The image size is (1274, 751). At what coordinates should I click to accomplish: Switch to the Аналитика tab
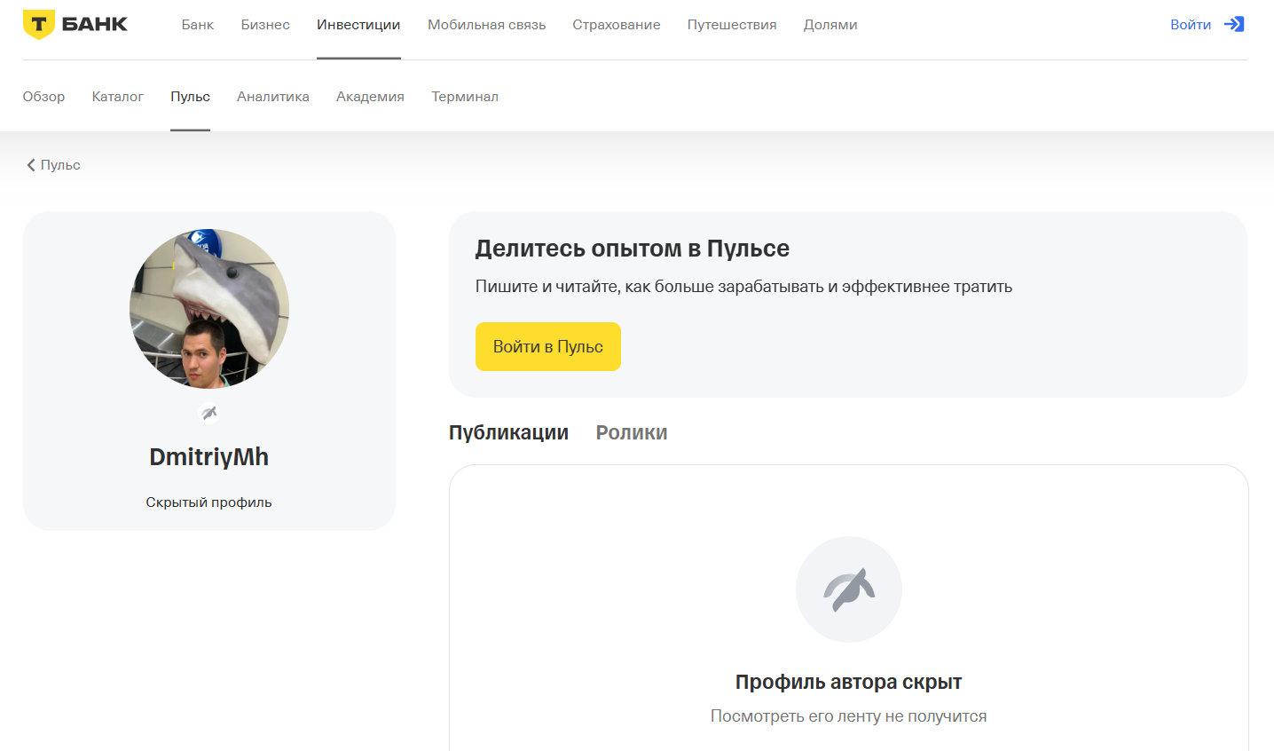point(273,97)
